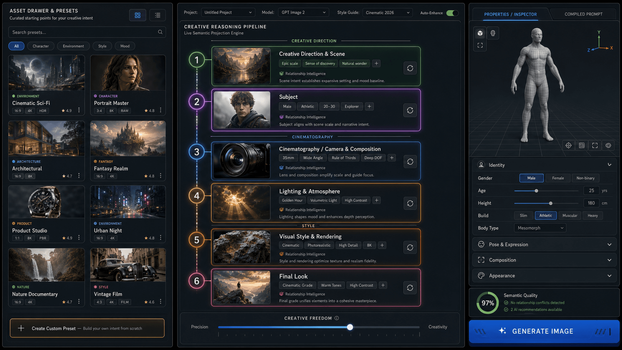
Task: Select the Golden Hour tag
Action: pyautogui.click(x=292, y=200)
